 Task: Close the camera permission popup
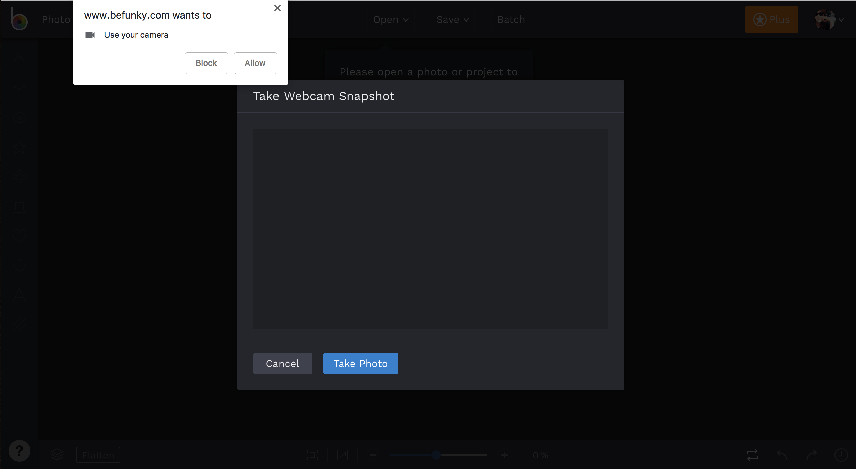point(277,8)
